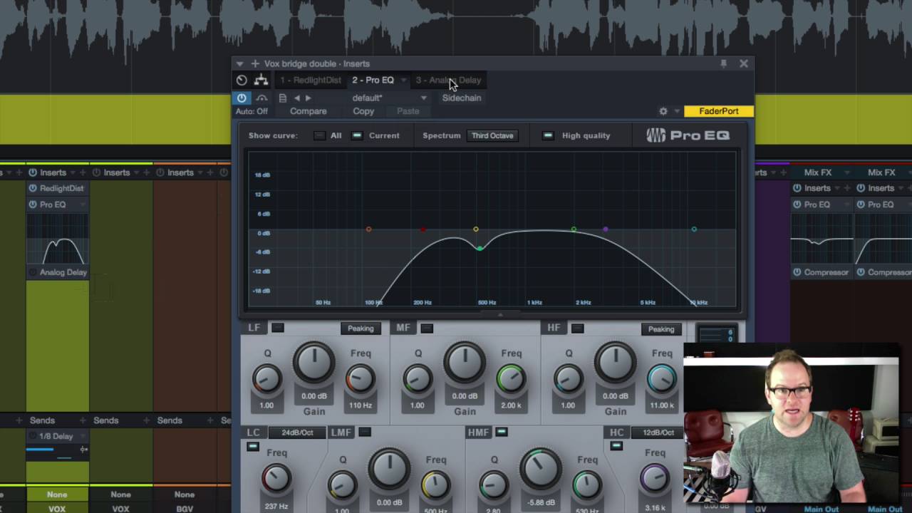Screen dimensions: 912x513
Task: Click the Auto: Off automation mode
Action: click(252, 112)
